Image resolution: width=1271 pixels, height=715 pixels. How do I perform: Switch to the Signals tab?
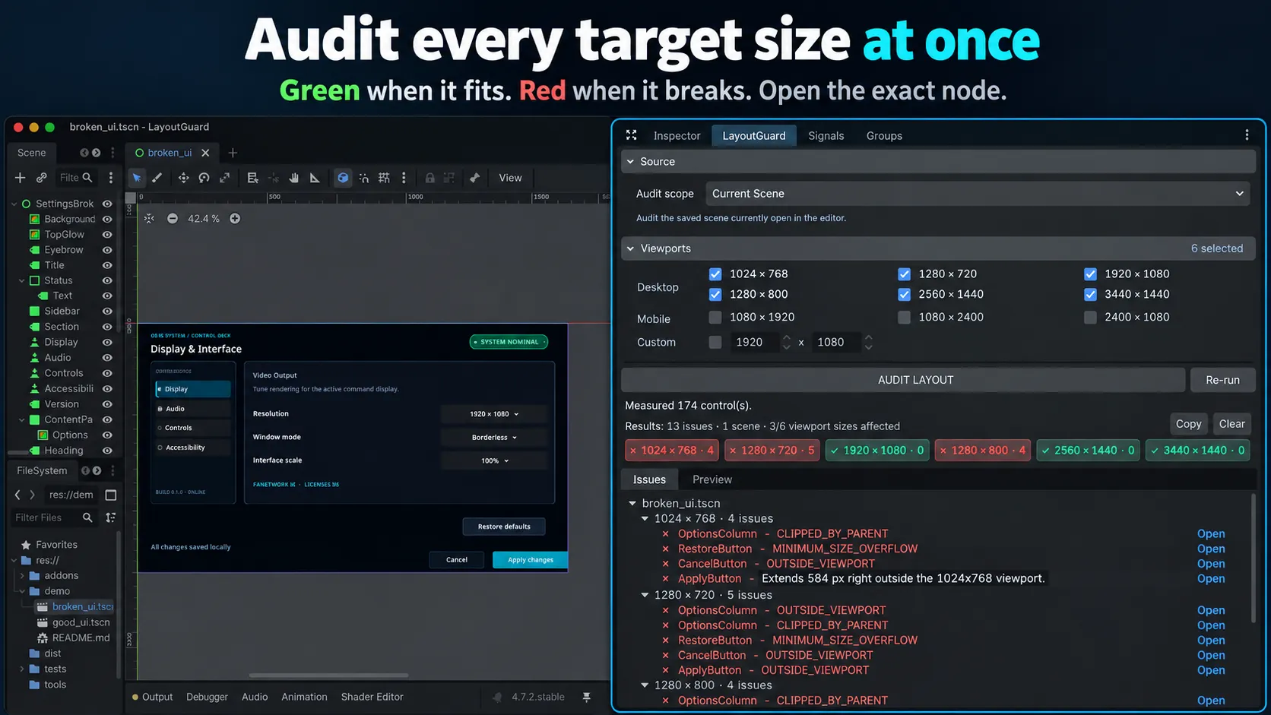pos(826,136)
